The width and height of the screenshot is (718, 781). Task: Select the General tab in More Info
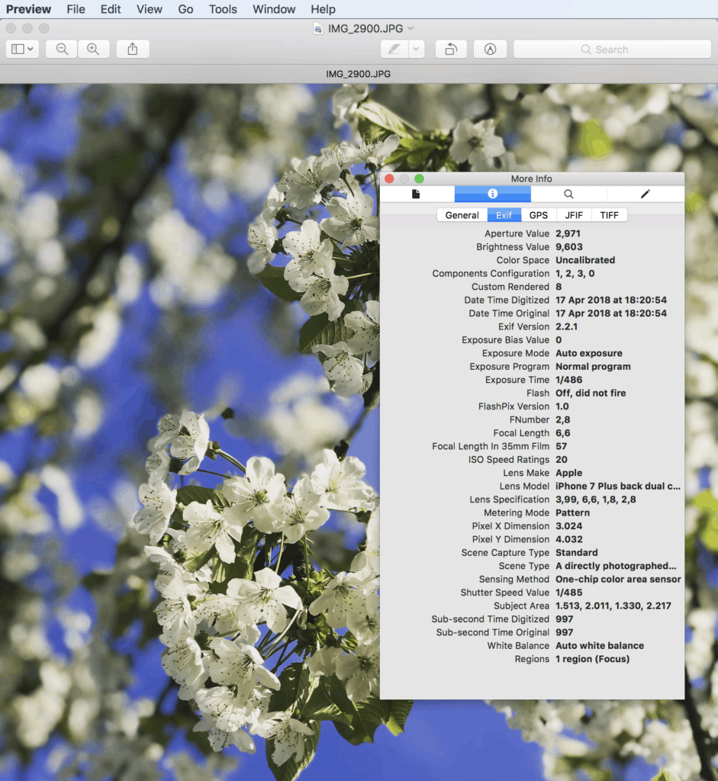click(x=462, y=215)
